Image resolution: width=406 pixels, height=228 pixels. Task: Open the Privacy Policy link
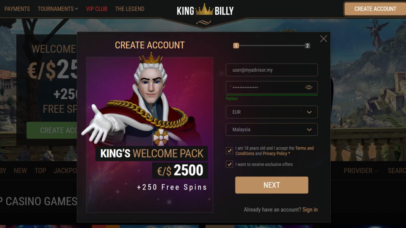click(x=275, y=154)
